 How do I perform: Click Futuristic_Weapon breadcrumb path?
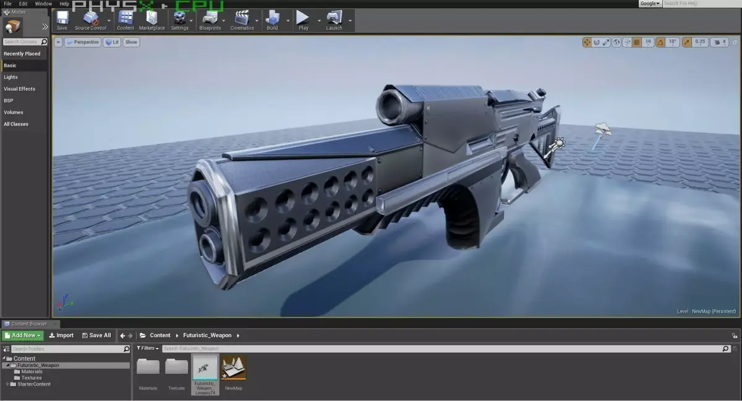point(207,336)
